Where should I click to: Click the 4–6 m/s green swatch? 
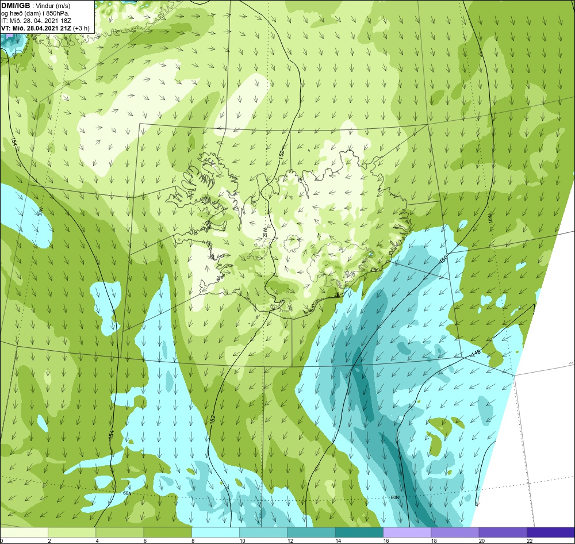point(120,532)
